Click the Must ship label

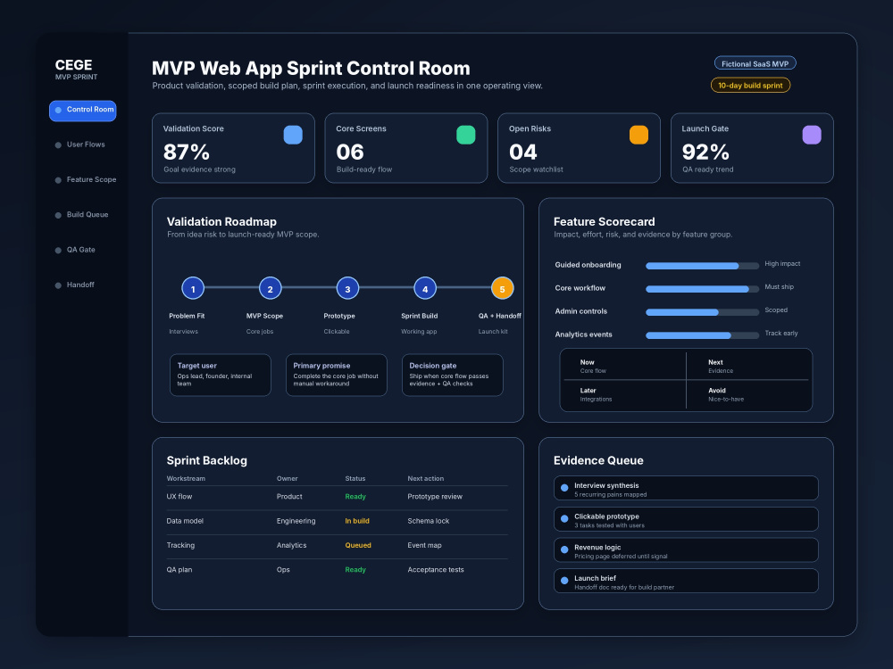coord(779,287)
